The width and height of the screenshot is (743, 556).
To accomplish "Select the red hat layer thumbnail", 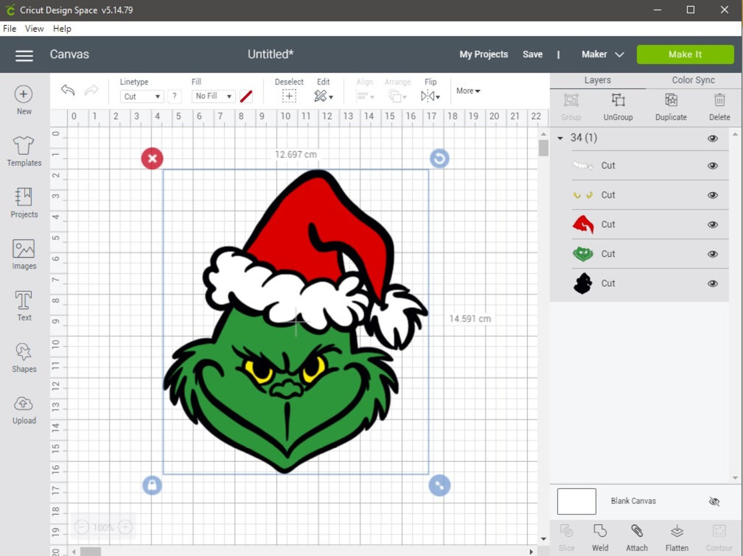I will pos(583,224).
